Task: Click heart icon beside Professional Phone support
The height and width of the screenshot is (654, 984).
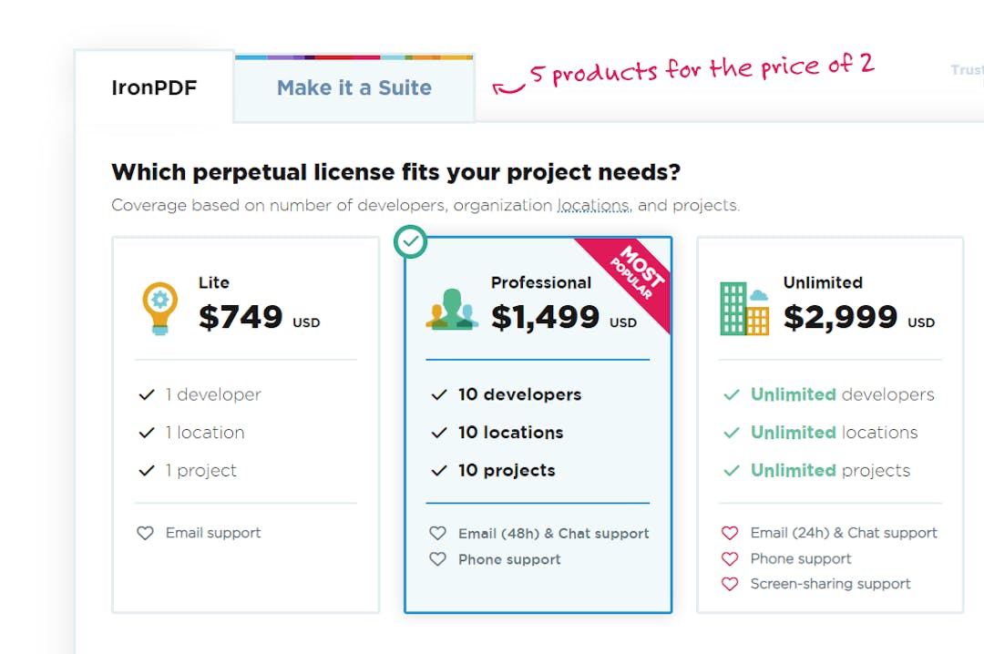Action: tap(438, 558)
